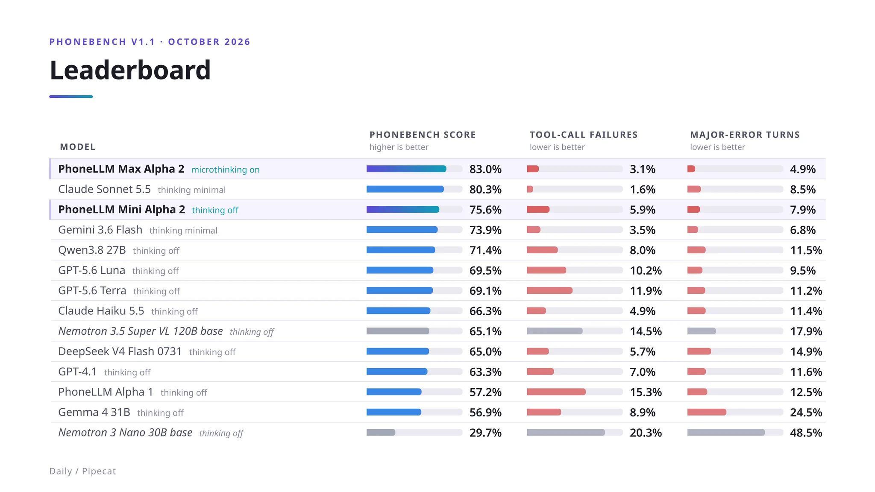Click the Daily / Pipecat footer text
Viewport: 875px width, 492px height.
82,471
